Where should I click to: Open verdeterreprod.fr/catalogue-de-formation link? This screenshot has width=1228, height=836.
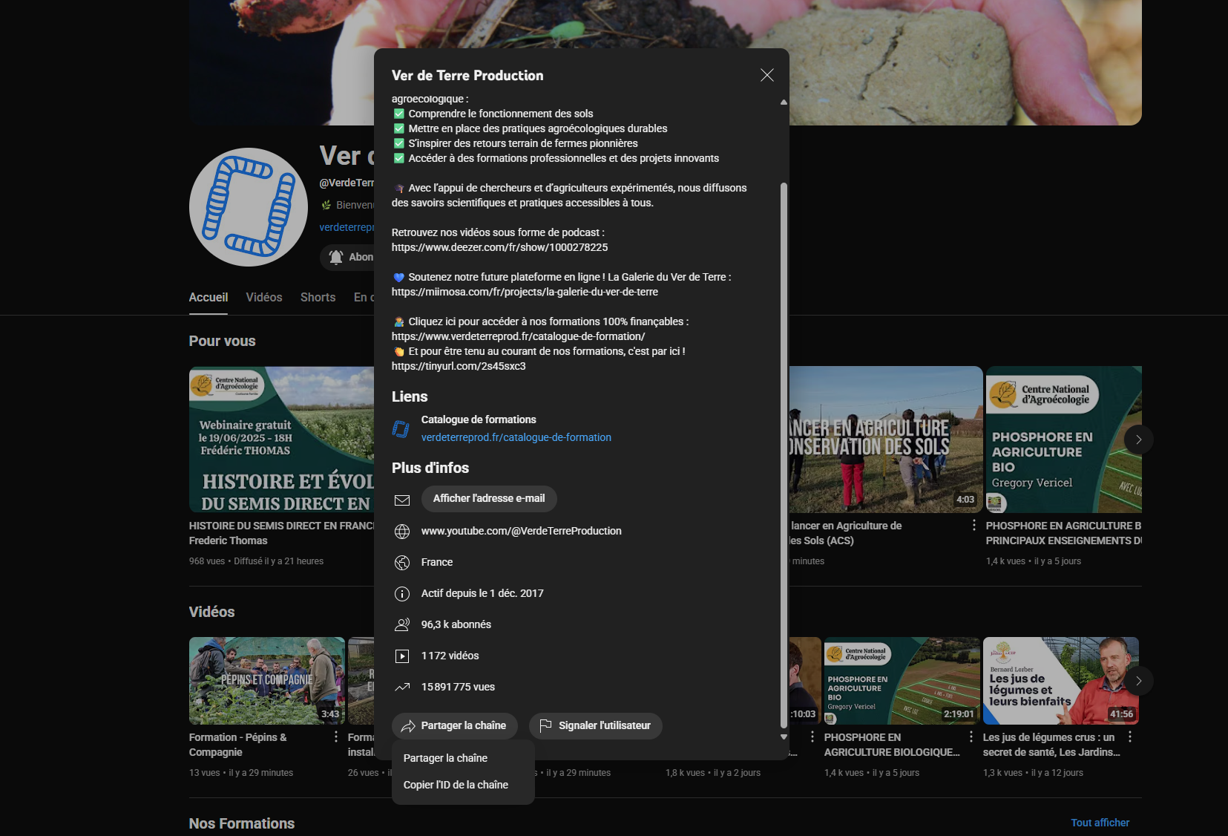(516, 437)
